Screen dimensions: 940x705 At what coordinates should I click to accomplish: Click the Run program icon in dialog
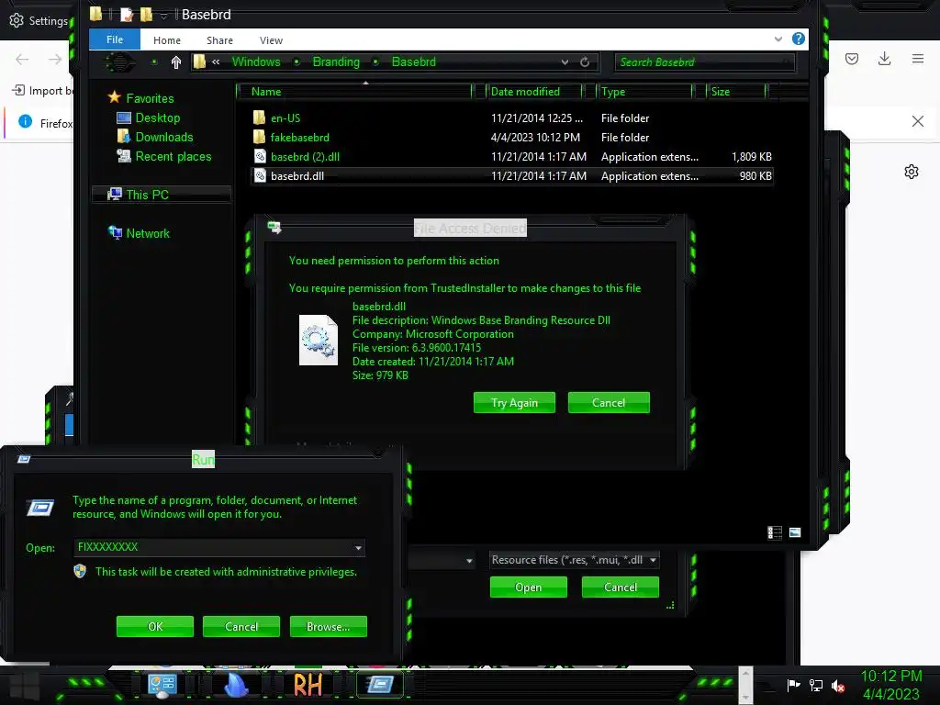tap(40, 508)
